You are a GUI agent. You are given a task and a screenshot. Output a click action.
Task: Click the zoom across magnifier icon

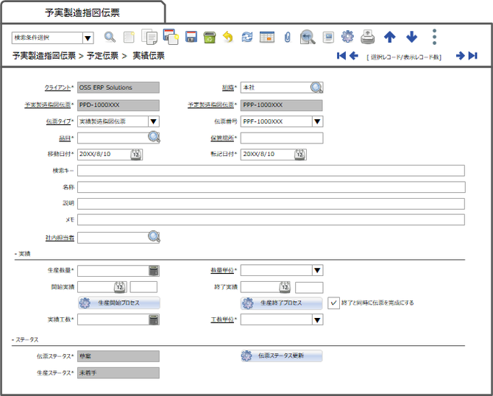308,37
